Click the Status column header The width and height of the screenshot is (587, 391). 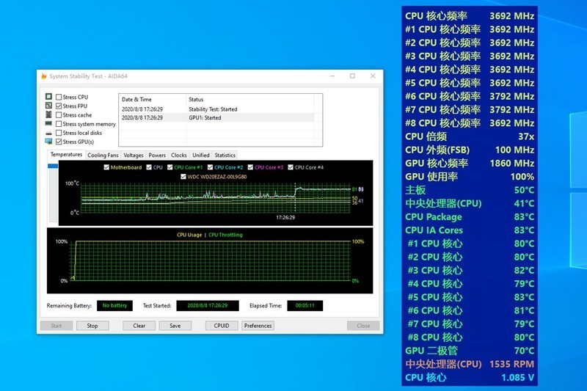coord(249,99)
